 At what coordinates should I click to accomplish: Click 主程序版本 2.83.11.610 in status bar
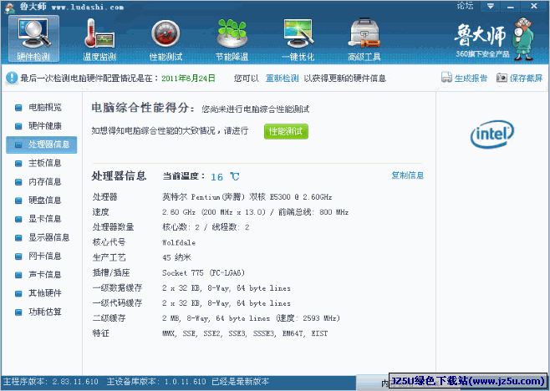click(50, 382)
